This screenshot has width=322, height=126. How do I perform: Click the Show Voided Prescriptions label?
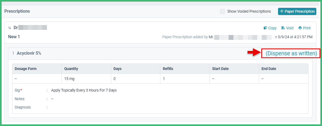click(249, 11)
